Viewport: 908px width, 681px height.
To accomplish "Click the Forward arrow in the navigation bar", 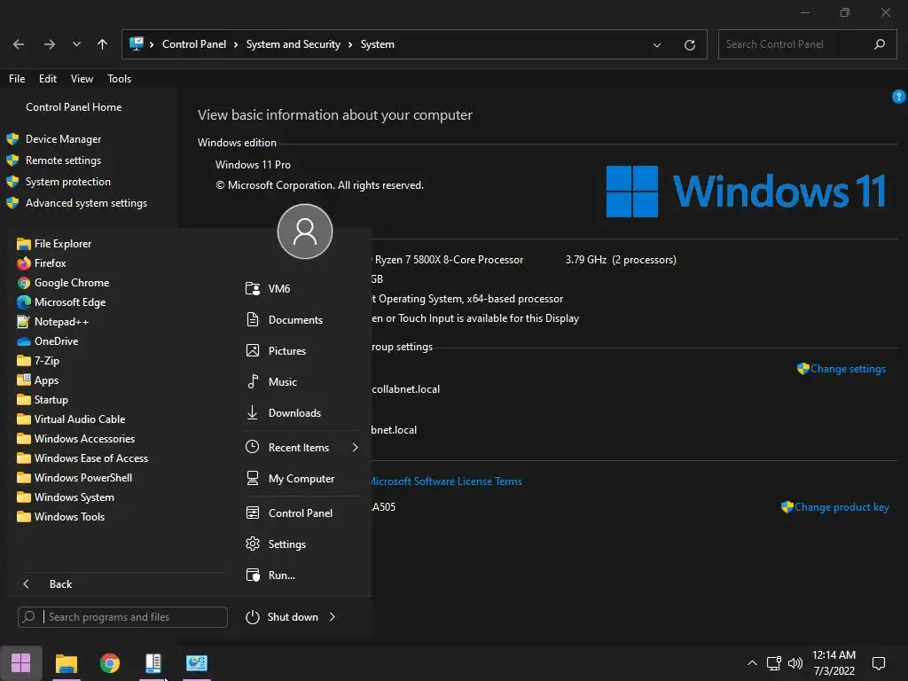I will click(x=50, y=44).
